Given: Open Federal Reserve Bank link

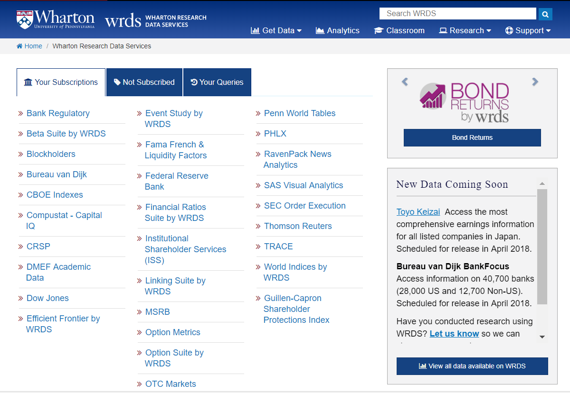Looking at the screenshot, I should (177, 181).
